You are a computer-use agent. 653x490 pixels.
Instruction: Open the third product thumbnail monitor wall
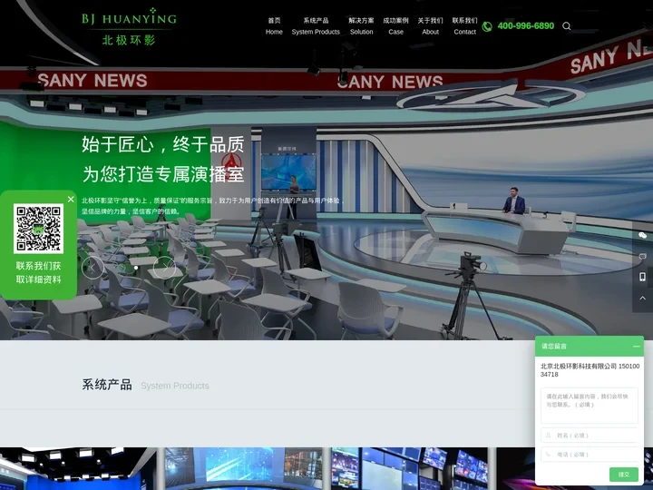point(409,469)
